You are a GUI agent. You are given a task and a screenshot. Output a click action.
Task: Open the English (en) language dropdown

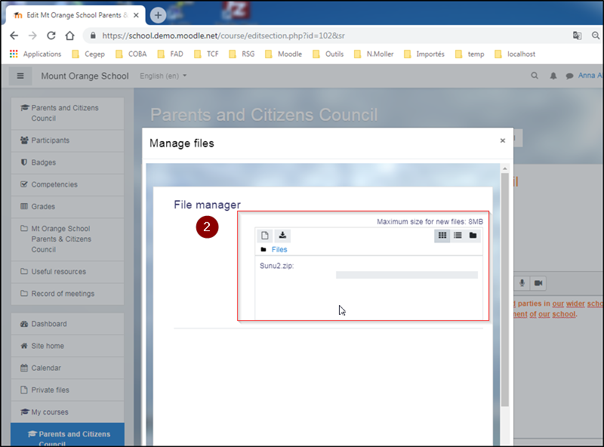[x=163, y=76]
